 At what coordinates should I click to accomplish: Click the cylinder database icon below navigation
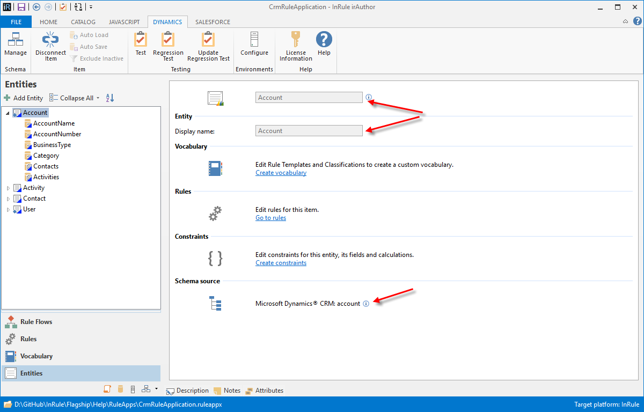[x=120, y=389]
